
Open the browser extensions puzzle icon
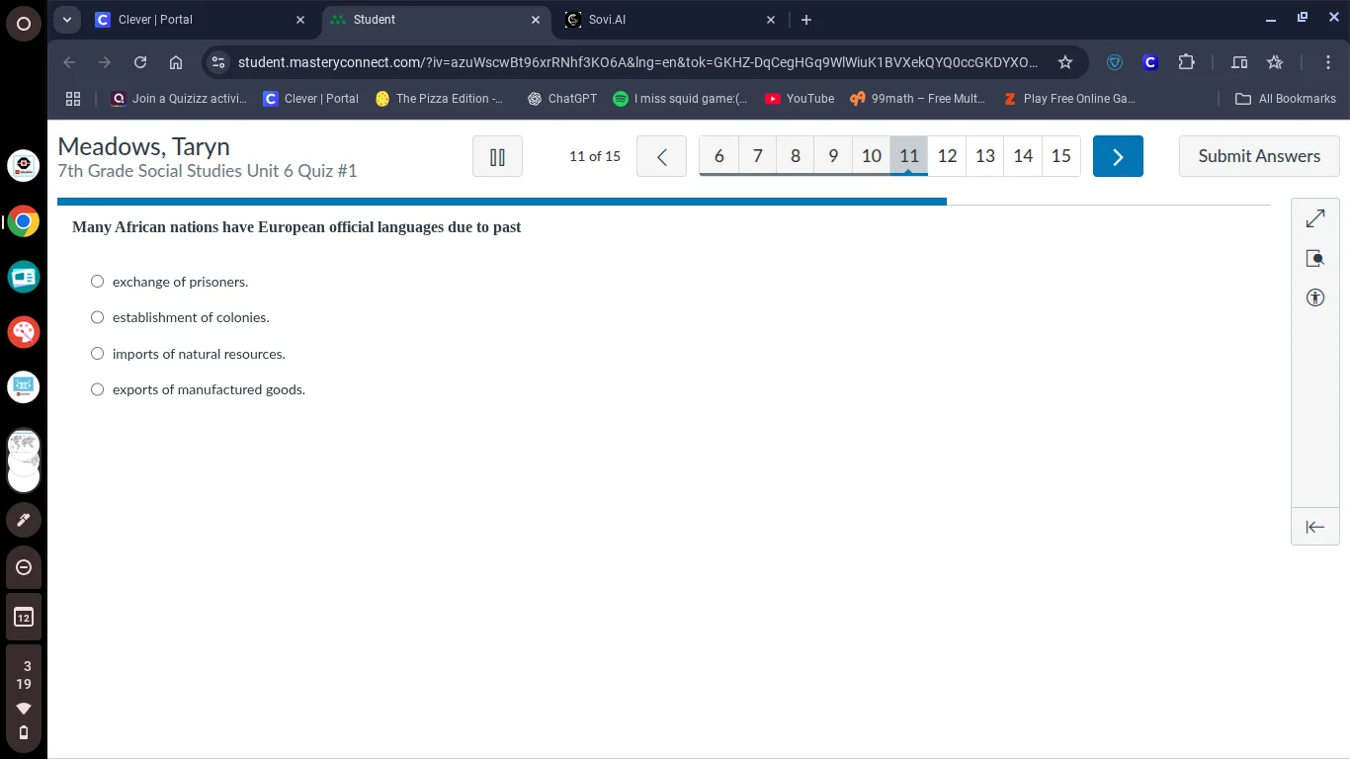pyautogui.click(x=1186, y=62)
